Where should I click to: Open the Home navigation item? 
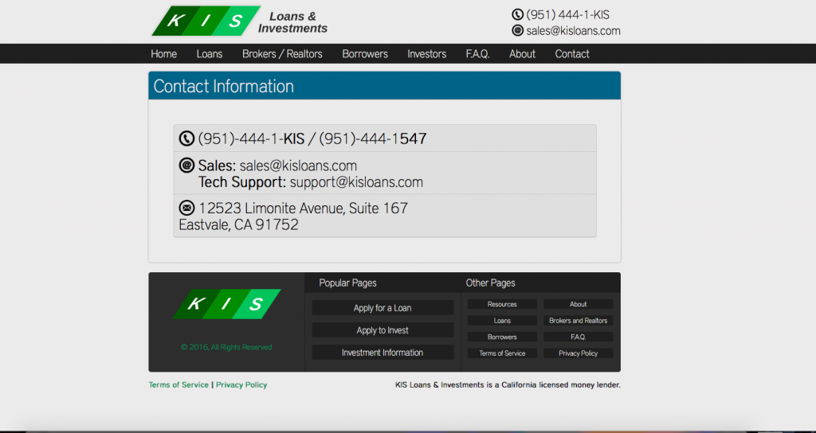(164, 54)
